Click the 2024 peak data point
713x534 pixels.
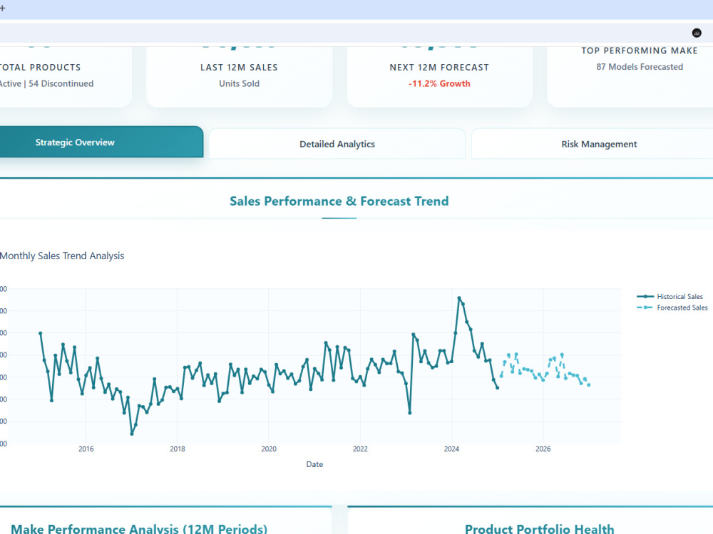coord(458,298)
